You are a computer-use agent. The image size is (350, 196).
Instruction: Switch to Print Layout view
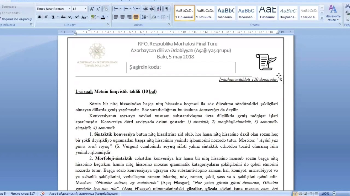295,194
